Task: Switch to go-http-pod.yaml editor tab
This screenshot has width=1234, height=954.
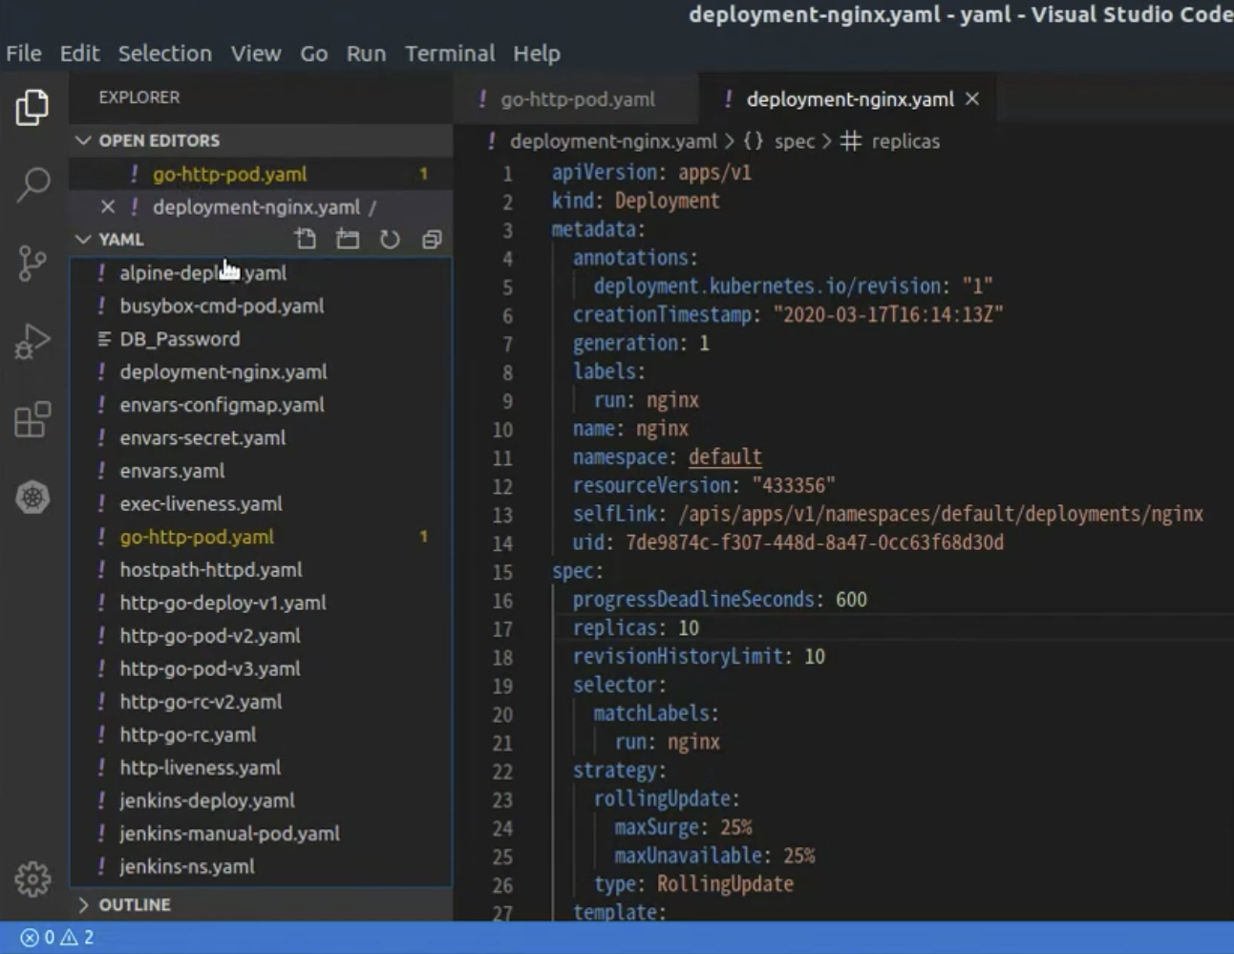Action: 577,99
